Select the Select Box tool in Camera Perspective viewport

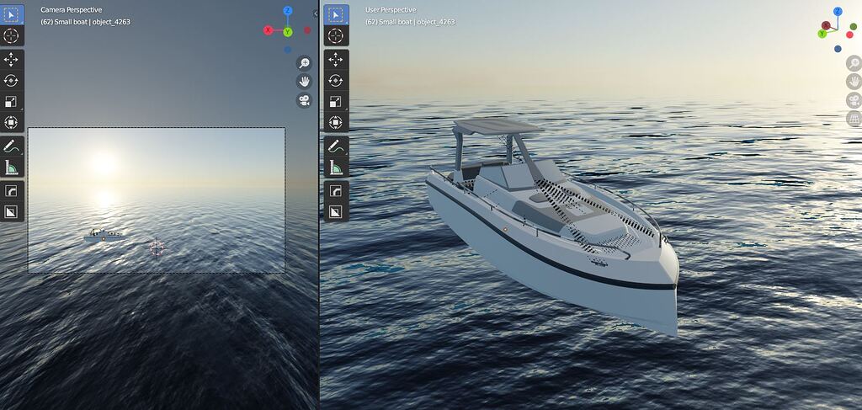11,15
